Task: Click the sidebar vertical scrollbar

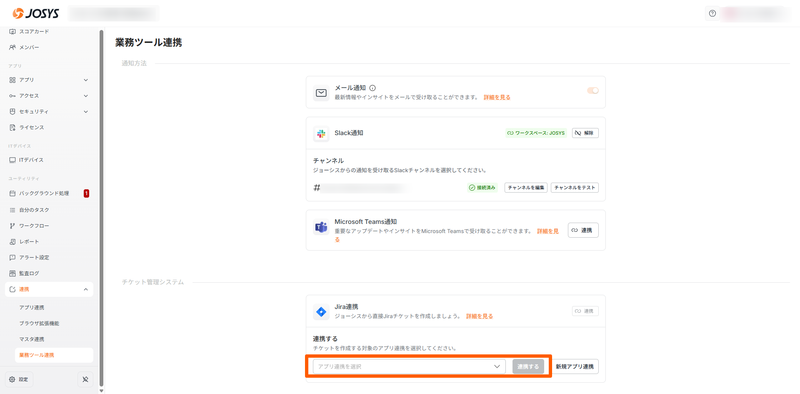Action: (101, 208)
